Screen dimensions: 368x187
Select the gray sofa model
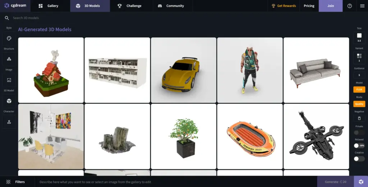click(x=316, y=70)
